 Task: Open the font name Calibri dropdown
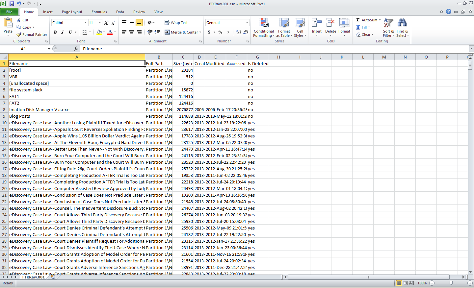[86, 23]
